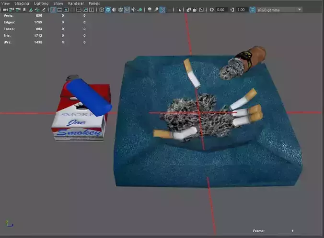Click the Wireframe on Shaded icon

(120, 10)
